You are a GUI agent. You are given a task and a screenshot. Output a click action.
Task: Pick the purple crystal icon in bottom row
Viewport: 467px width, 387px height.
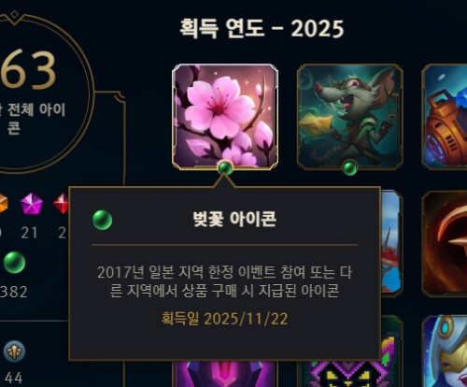pos(225,374)
